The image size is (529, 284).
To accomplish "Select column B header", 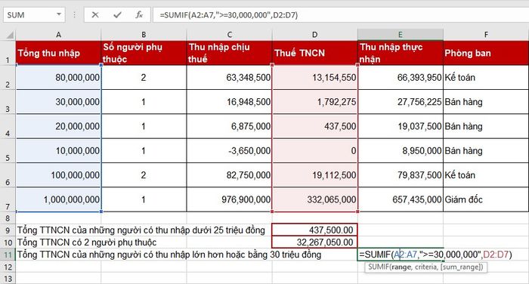I will point(144,35).
